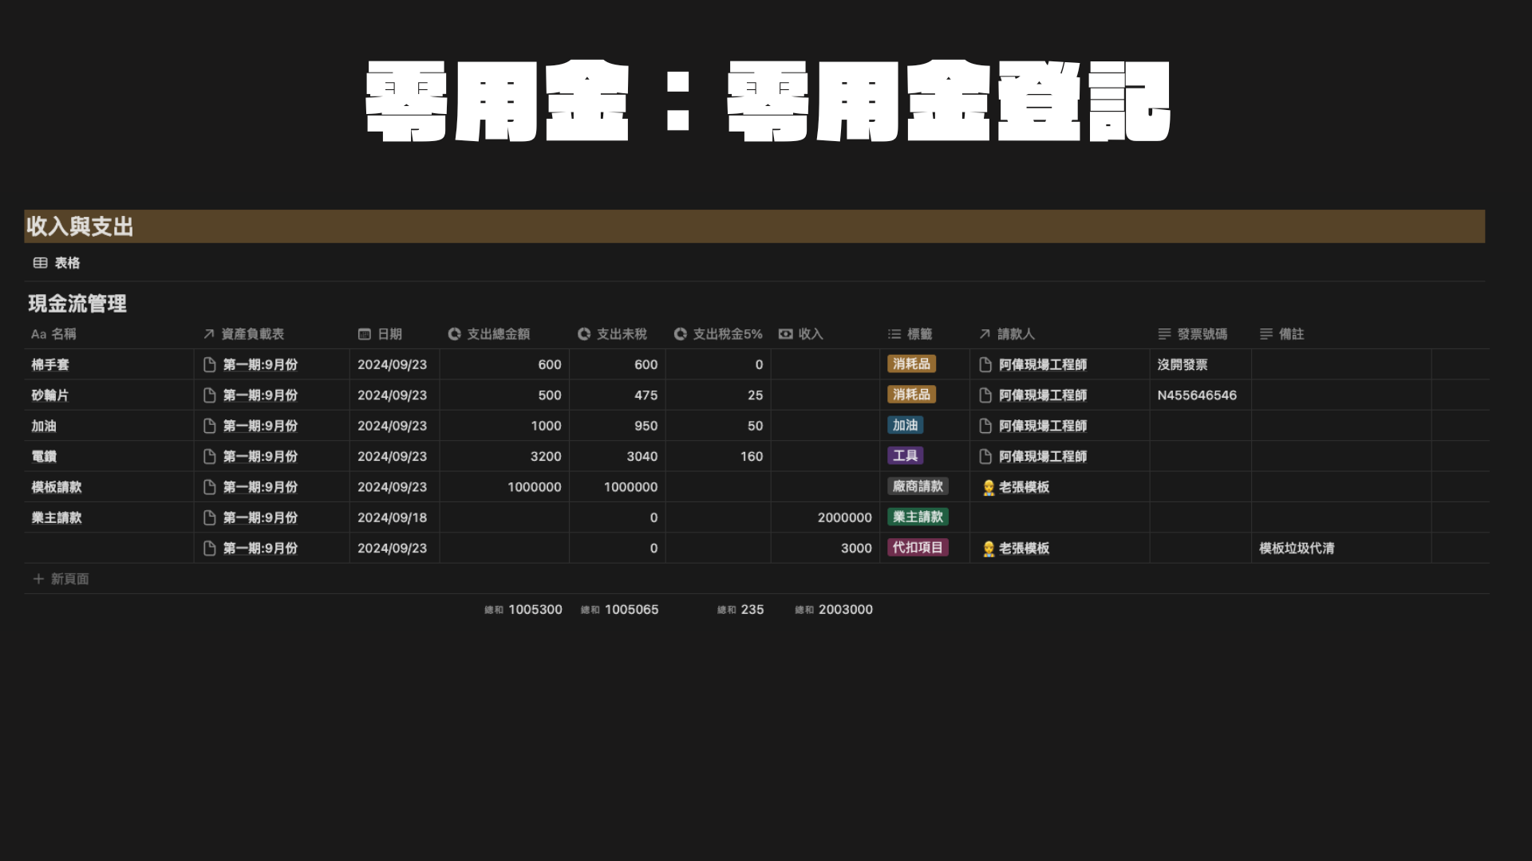
Task: Click page icon of 第一期:9月份 in 棉手套 row
Action: (210, 364)
